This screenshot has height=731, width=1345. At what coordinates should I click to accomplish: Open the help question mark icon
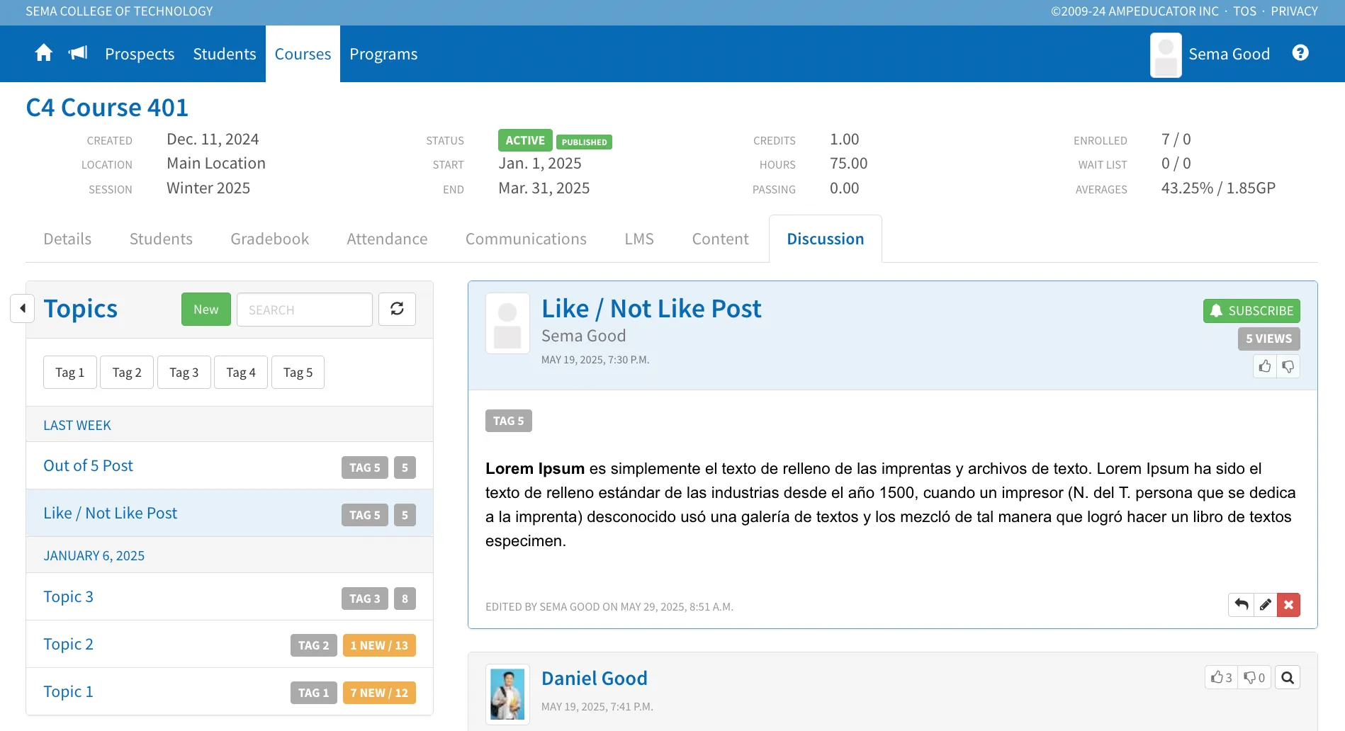coord(1300,53)
